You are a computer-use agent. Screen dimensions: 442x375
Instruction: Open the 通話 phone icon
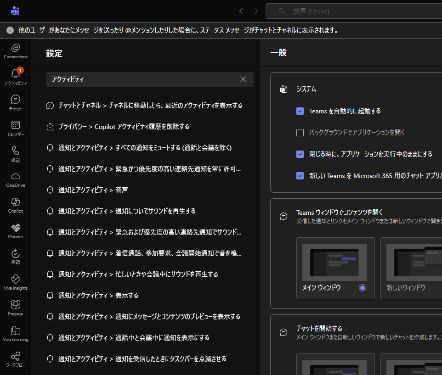(x=16, y=153)
